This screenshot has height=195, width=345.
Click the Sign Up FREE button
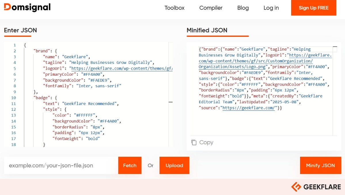[314, 8]
